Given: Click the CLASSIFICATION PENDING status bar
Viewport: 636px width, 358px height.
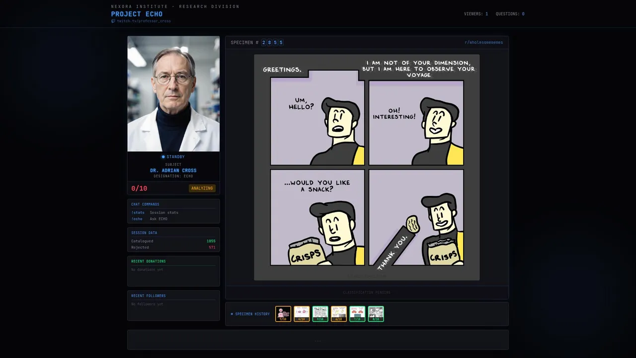Looking at the screenshot, I should (367, 292).
